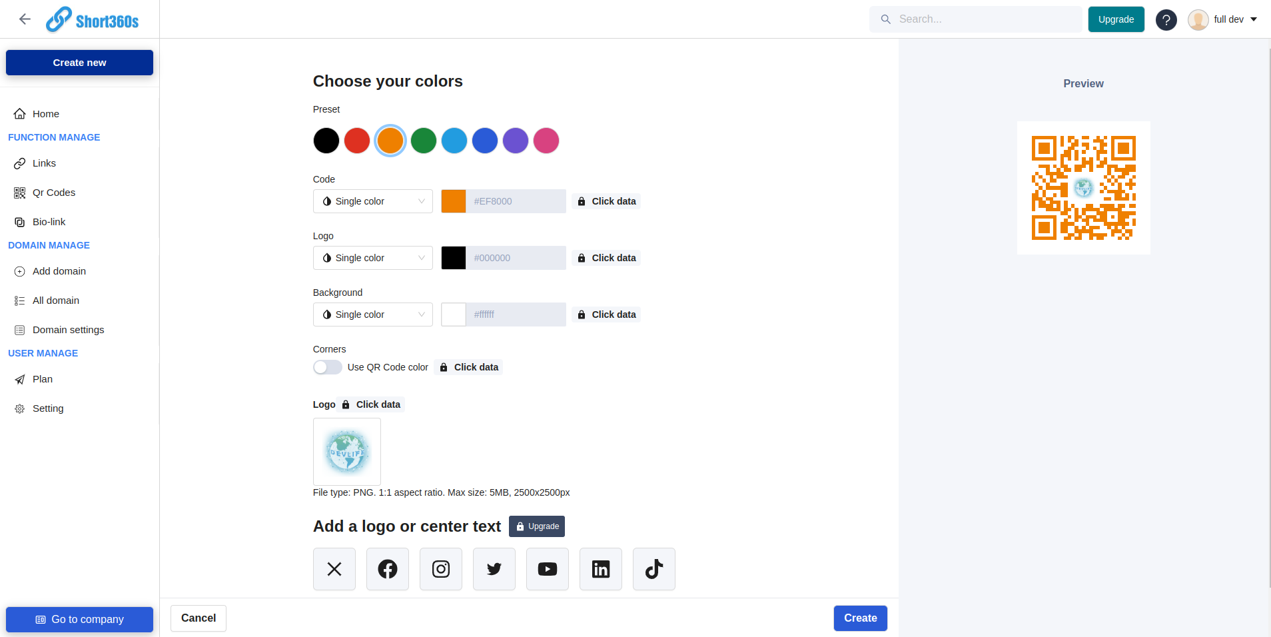Open the full dev account dropdown arrow
This screenshot has height=637, width=1271.
click(1253, 19)
